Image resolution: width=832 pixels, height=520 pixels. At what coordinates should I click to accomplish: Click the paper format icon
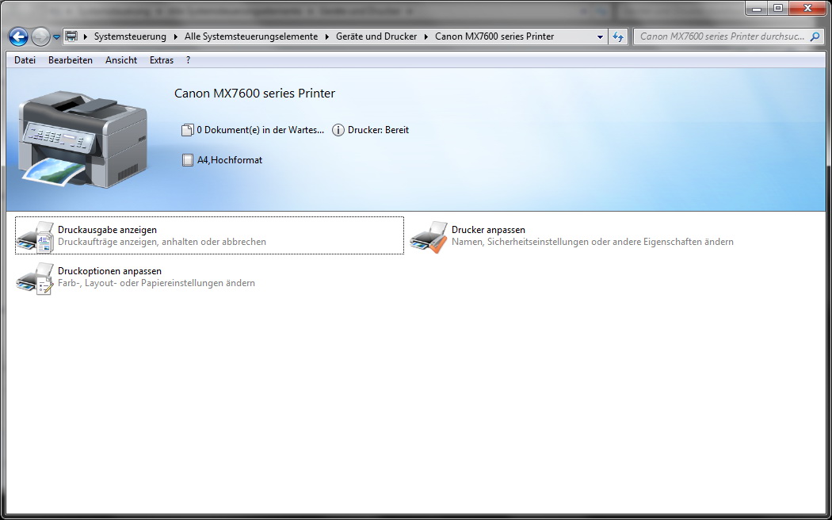click(188, 160)
